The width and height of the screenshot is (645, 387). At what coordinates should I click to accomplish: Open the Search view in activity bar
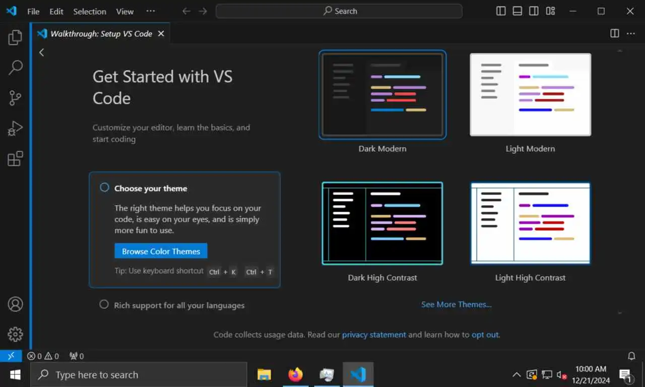[15, 68]
